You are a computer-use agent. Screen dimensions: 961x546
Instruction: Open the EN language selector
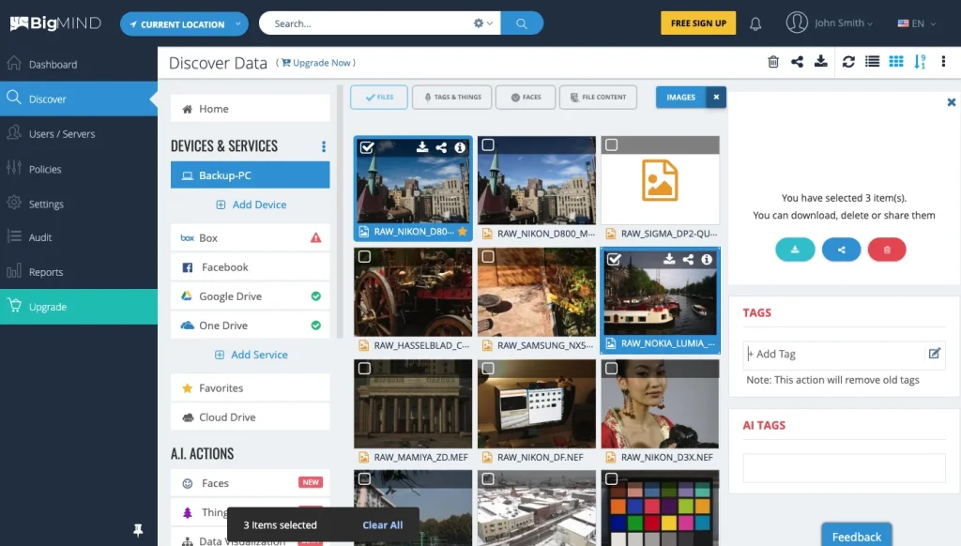tap(917, 23)
